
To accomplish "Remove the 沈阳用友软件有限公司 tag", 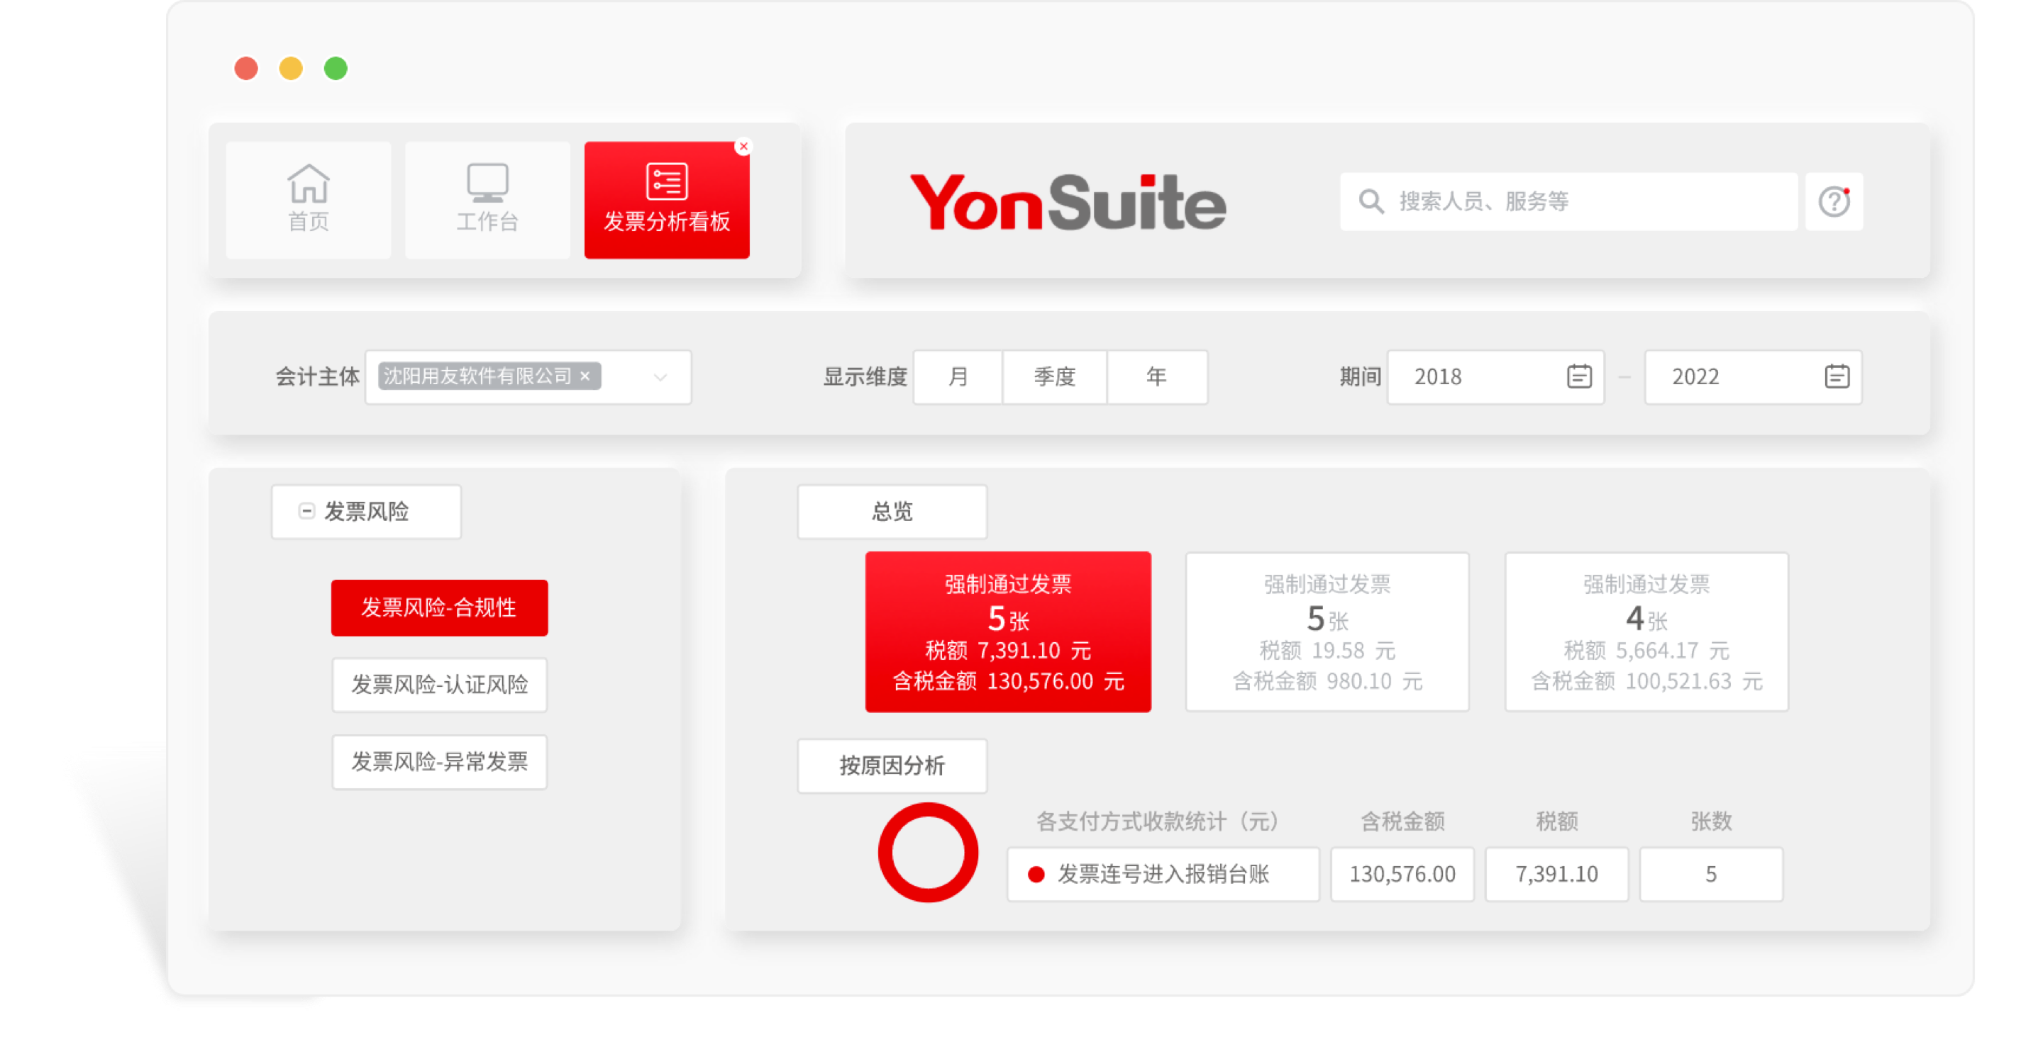I will pyautogui.click(x=585, y=376).
